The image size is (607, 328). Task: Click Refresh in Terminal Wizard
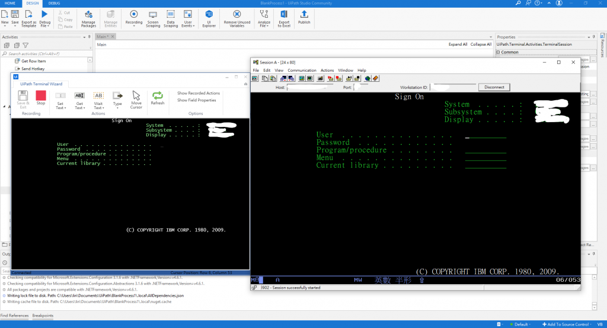point(158,98)
